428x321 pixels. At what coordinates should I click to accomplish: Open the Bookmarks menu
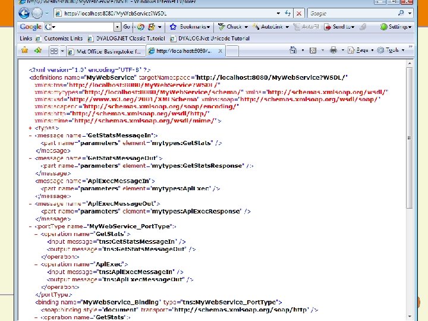[x=195, y=27]
